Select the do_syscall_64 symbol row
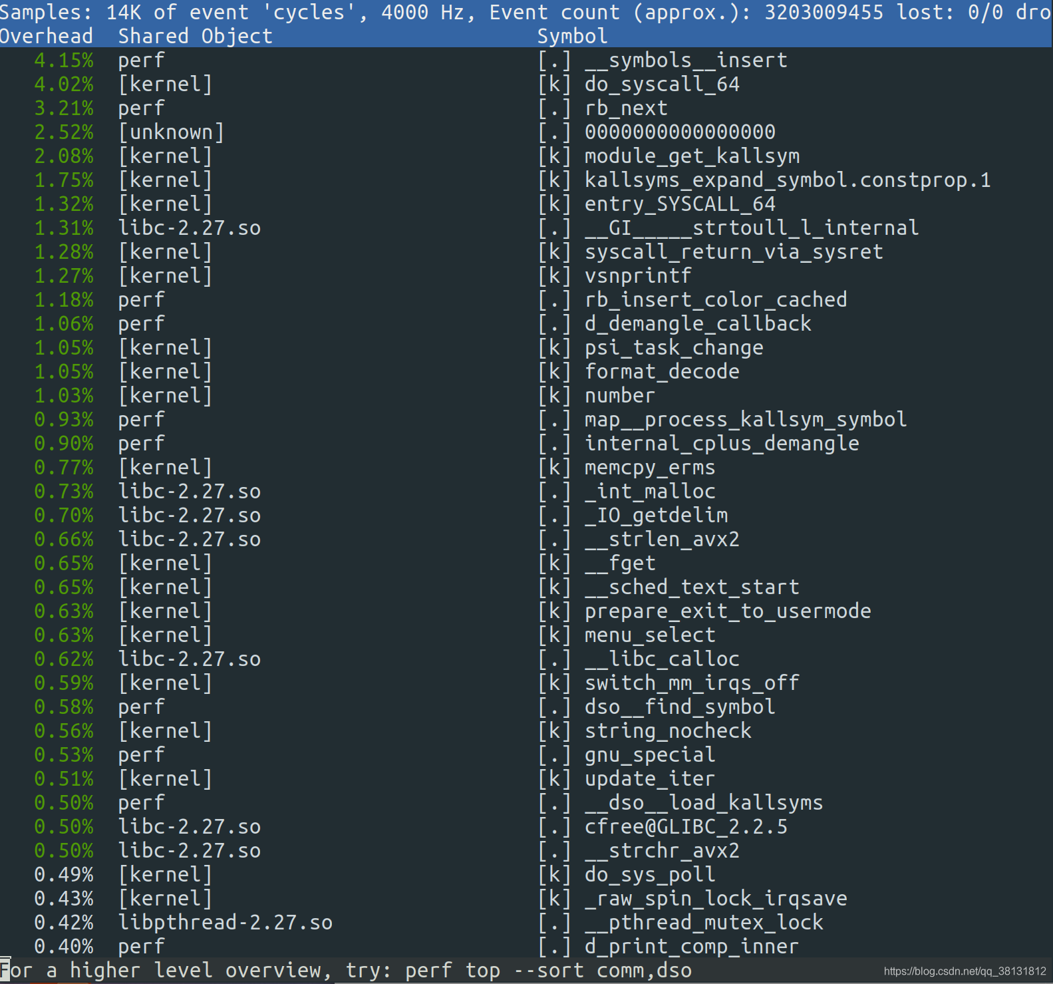 [x=526, y=84]
